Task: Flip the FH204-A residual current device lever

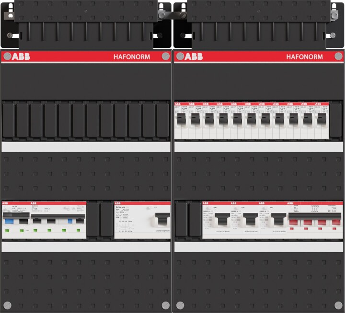Action: click(x=162, y=219)
